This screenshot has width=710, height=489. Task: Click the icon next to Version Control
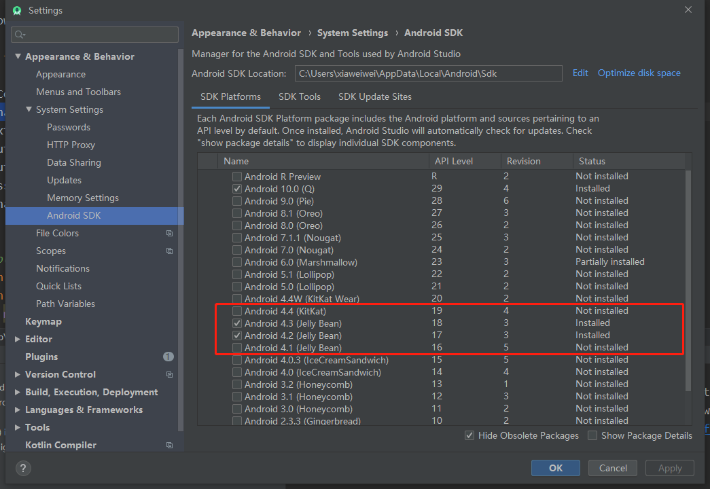coord(169,374)
